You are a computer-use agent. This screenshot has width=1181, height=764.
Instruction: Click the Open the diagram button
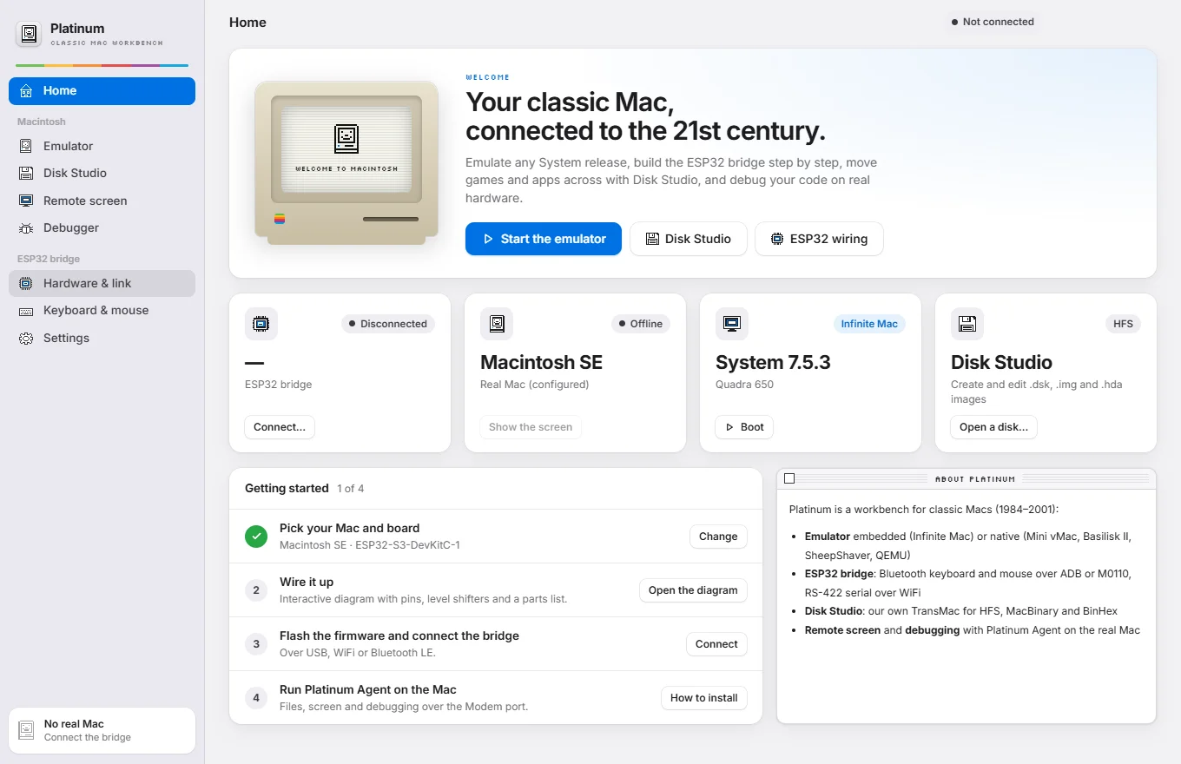693,590
